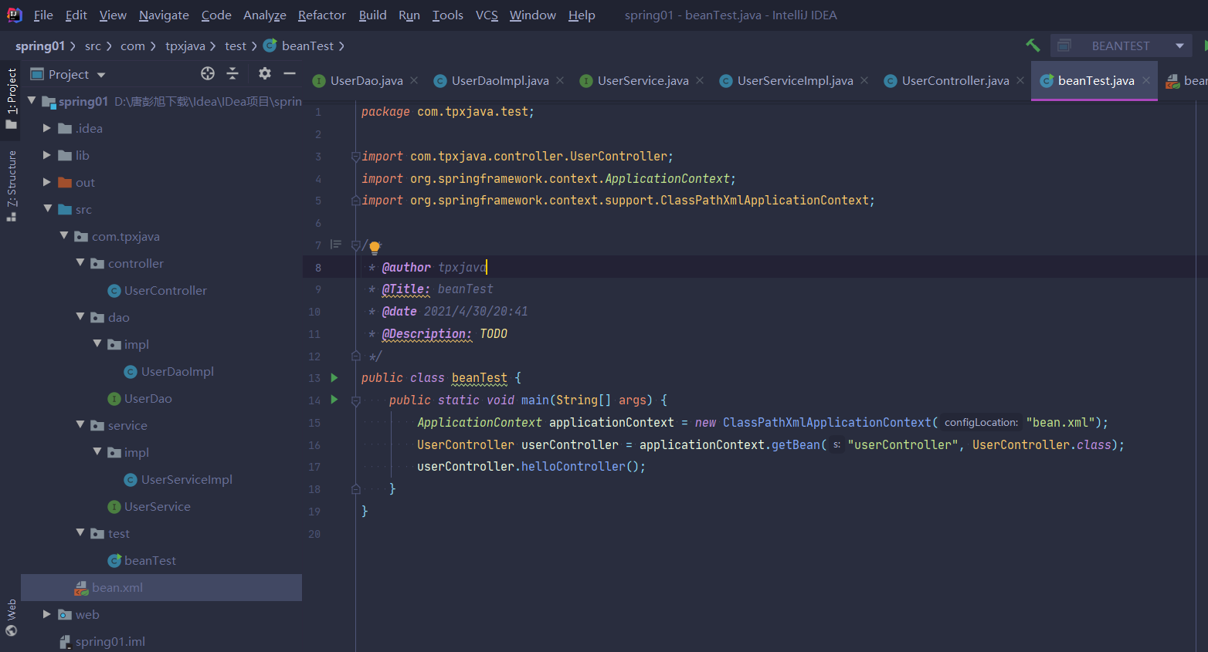Close the UserDao.java tab
The width and height of the screenshot is (1208, 652).
pos(414,80)
